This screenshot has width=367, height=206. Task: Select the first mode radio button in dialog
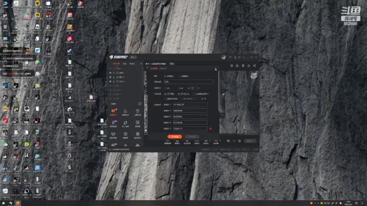pos(165,76)
